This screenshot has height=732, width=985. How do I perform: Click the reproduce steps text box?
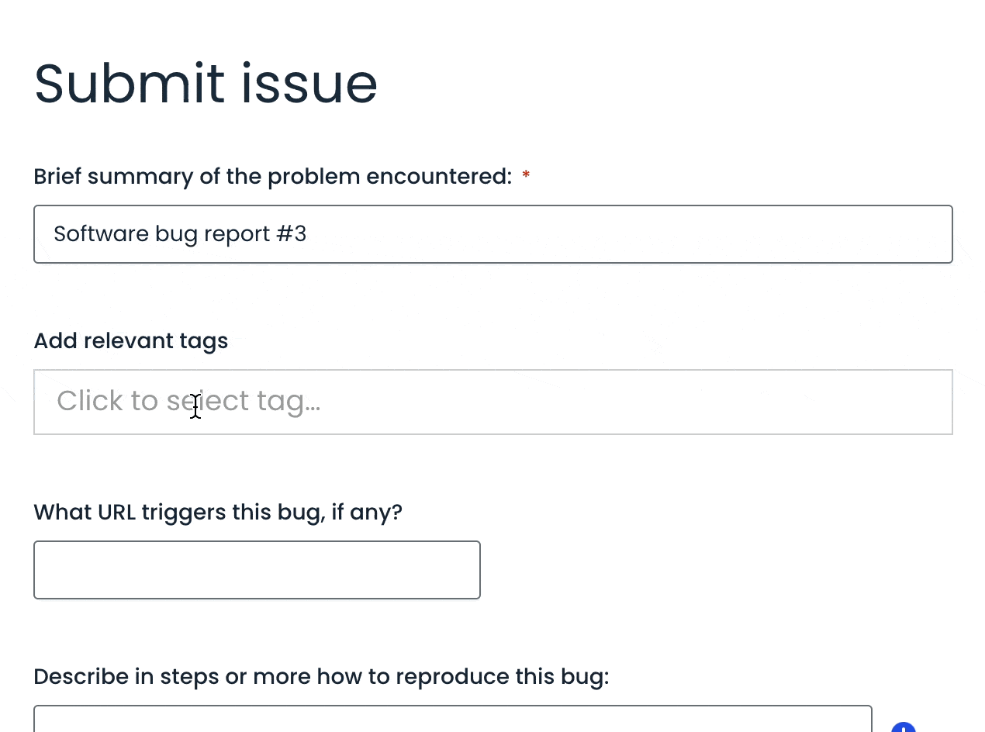coord(452,720)
